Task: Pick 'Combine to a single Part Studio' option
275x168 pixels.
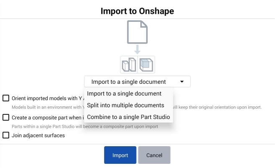Action: 128,117
